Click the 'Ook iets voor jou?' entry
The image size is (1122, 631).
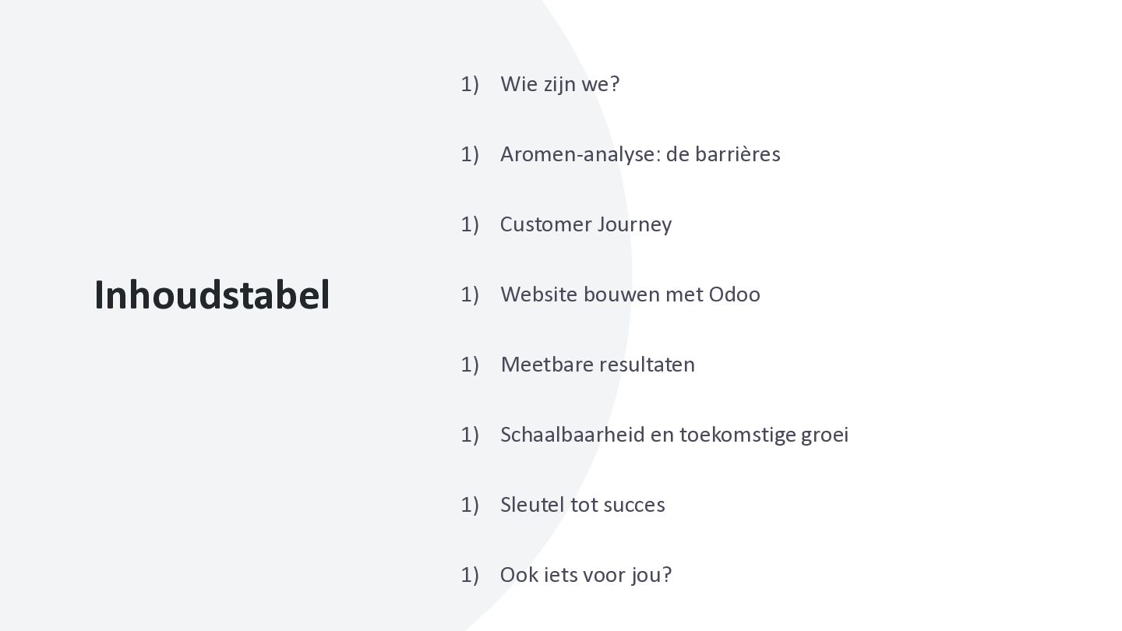pos(585,575)
